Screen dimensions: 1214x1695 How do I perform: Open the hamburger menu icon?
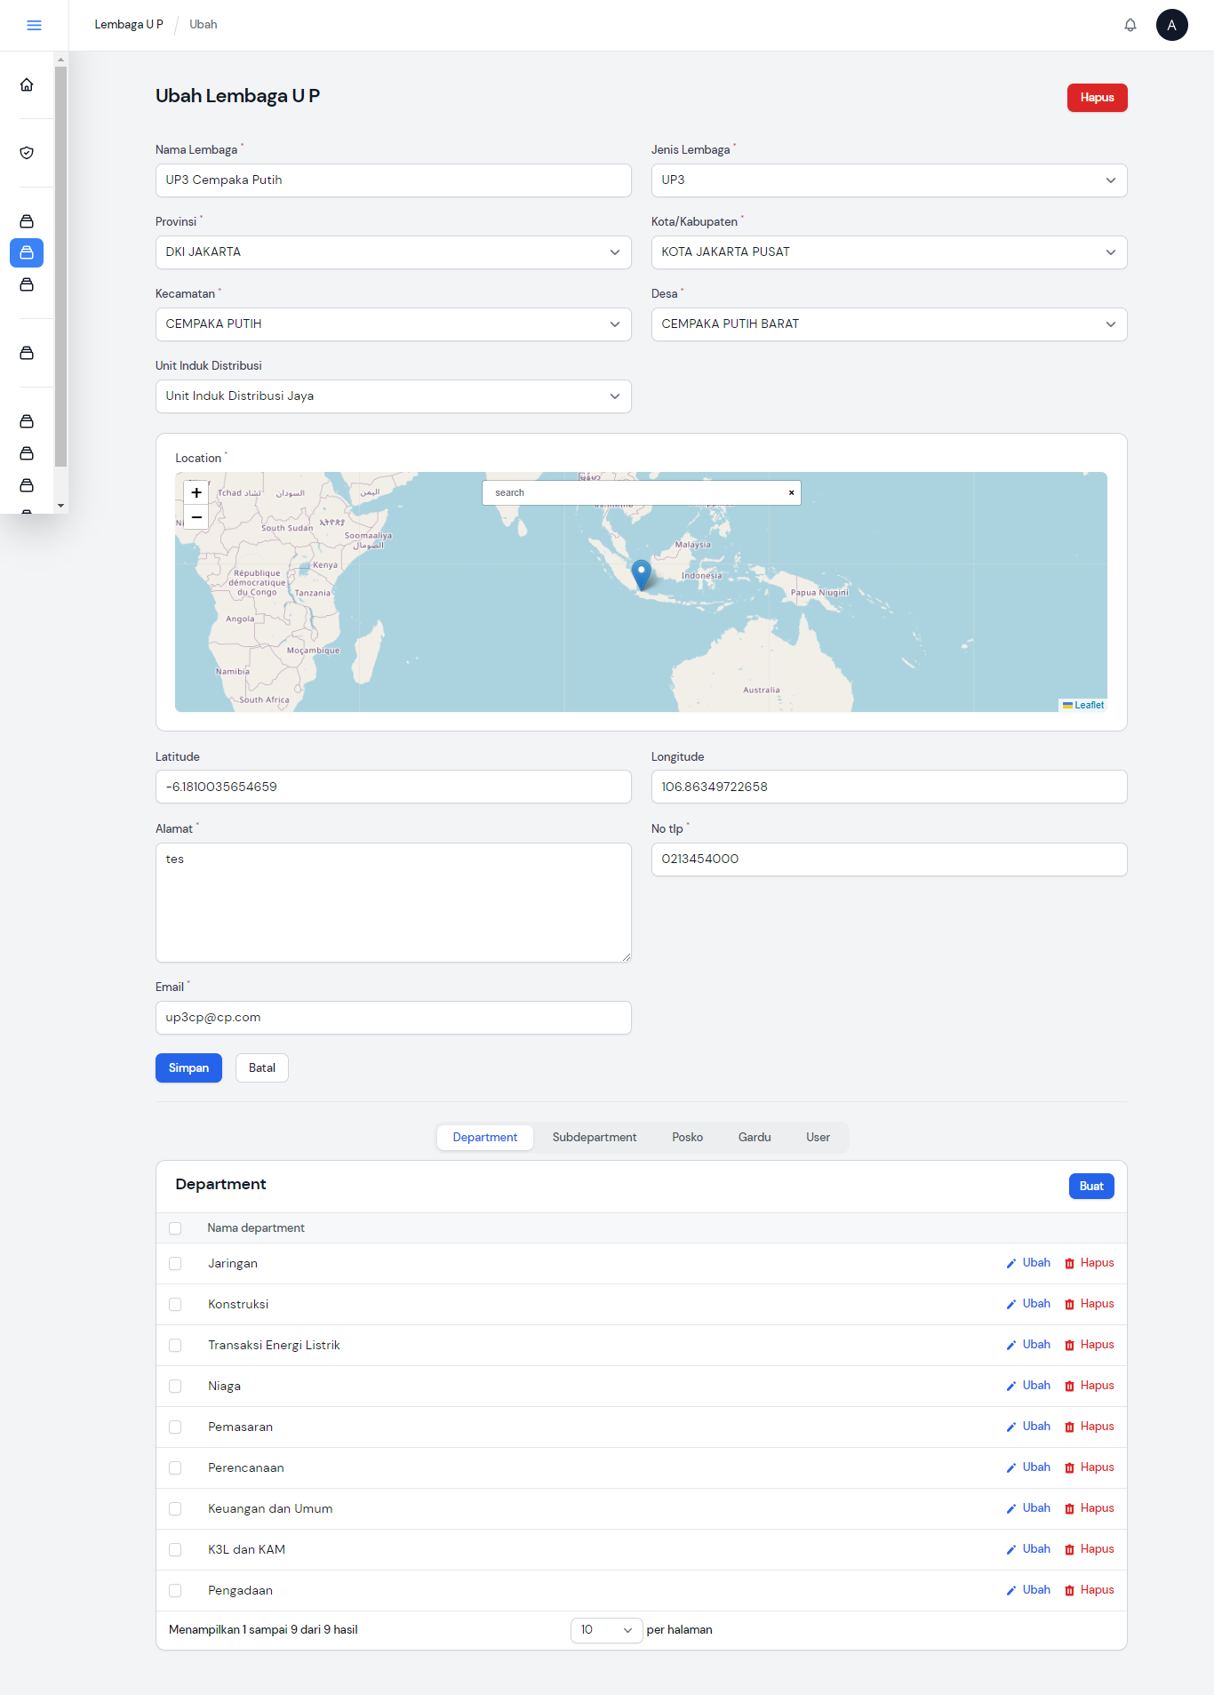[x=34, y=25]
